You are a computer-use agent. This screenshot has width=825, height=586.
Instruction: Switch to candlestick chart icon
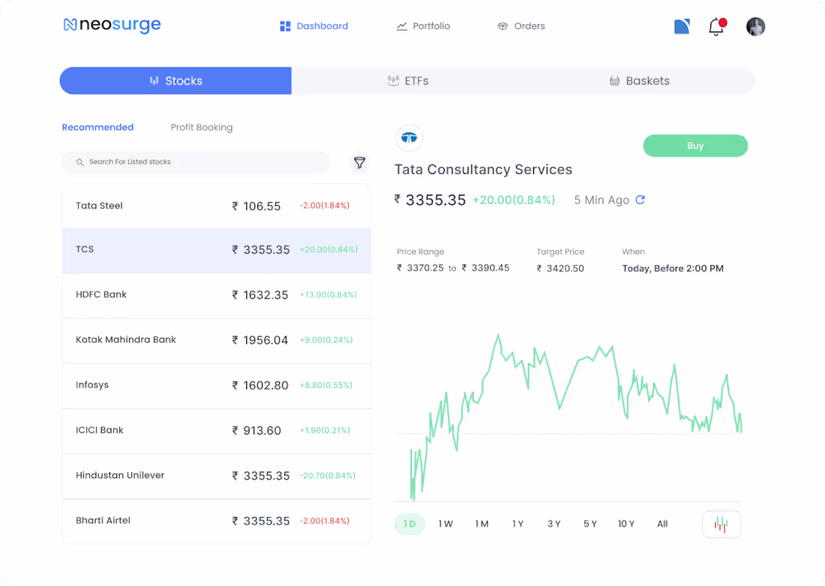[721, 524]
